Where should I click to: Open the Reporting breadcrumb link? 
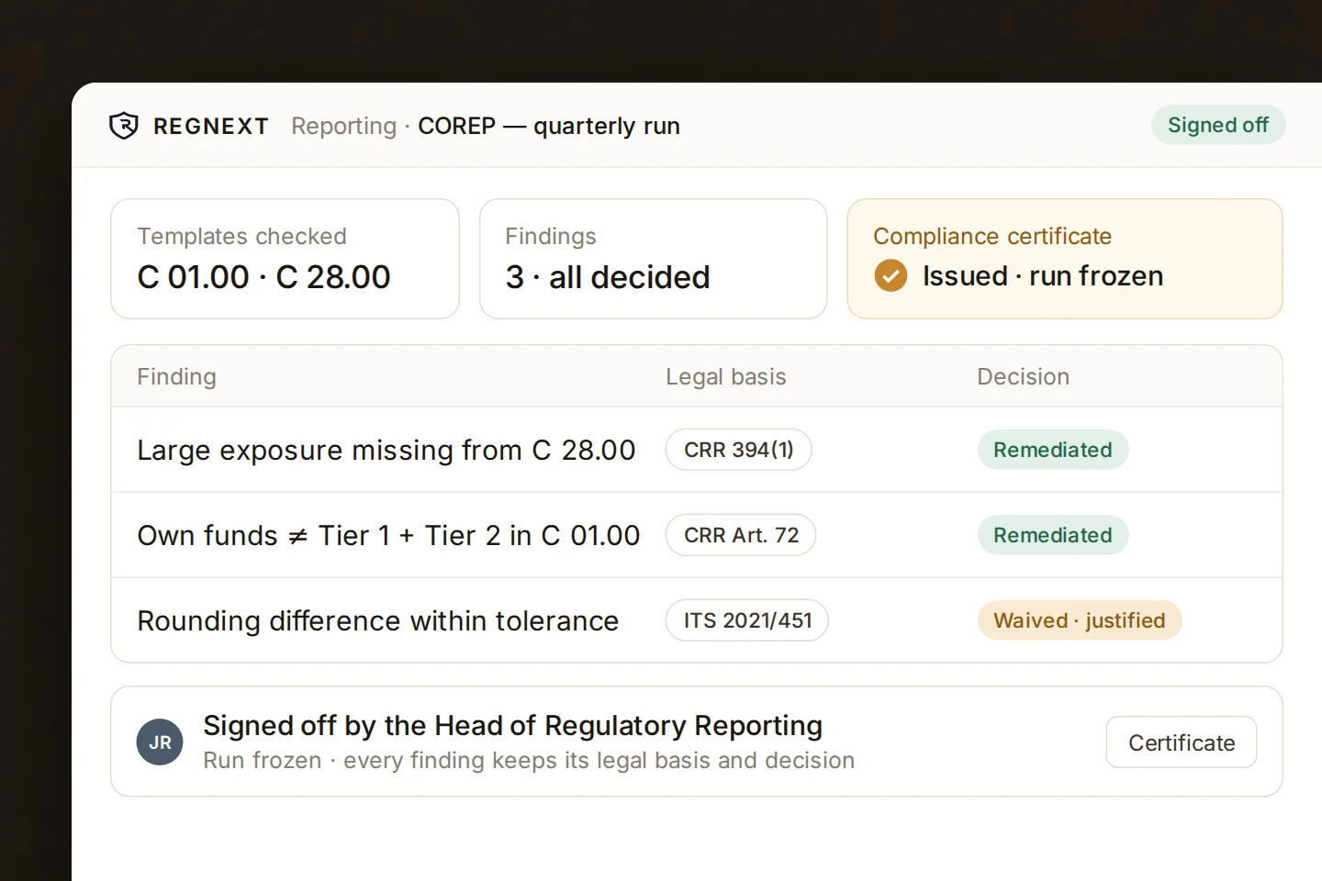coord(343,126)
